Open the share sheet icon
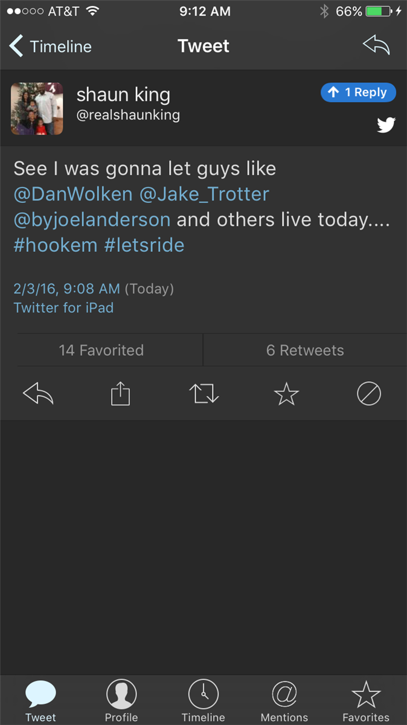 pyautogui.click(x=120, y=393)
